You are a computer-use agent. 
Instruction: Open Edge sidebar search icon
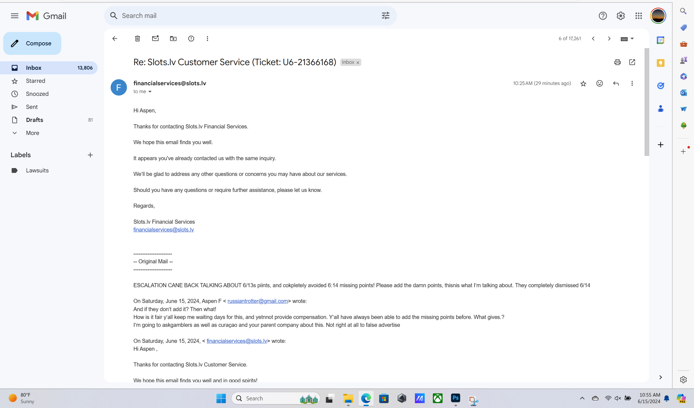point(683,11)
